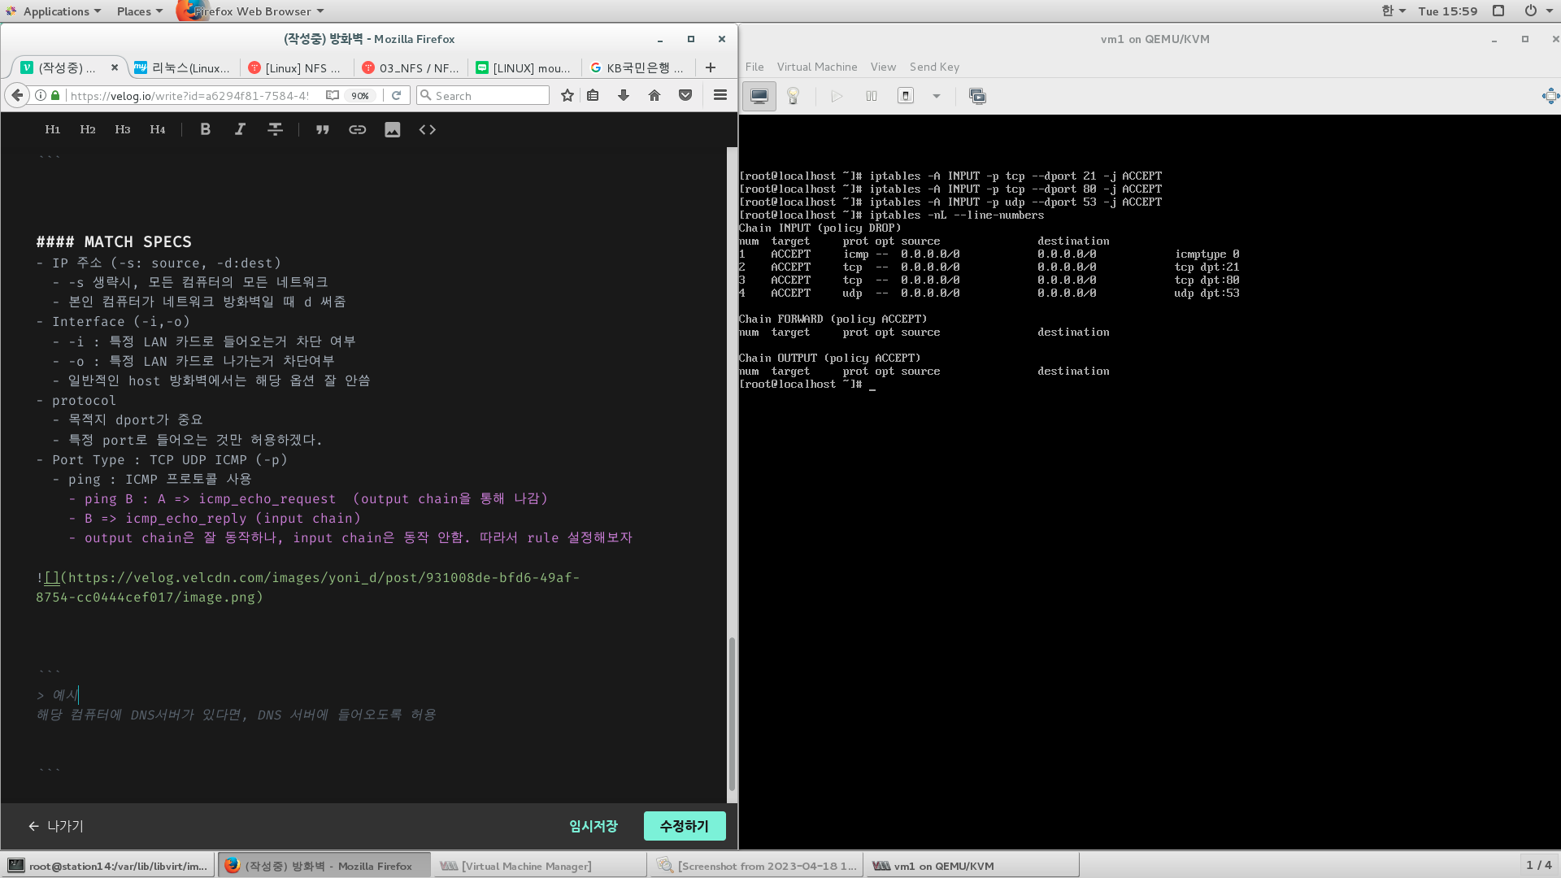This screenshot has width=1561, height=878.
Task: Open the Applications menu
Action: click(x=56, y=11)
